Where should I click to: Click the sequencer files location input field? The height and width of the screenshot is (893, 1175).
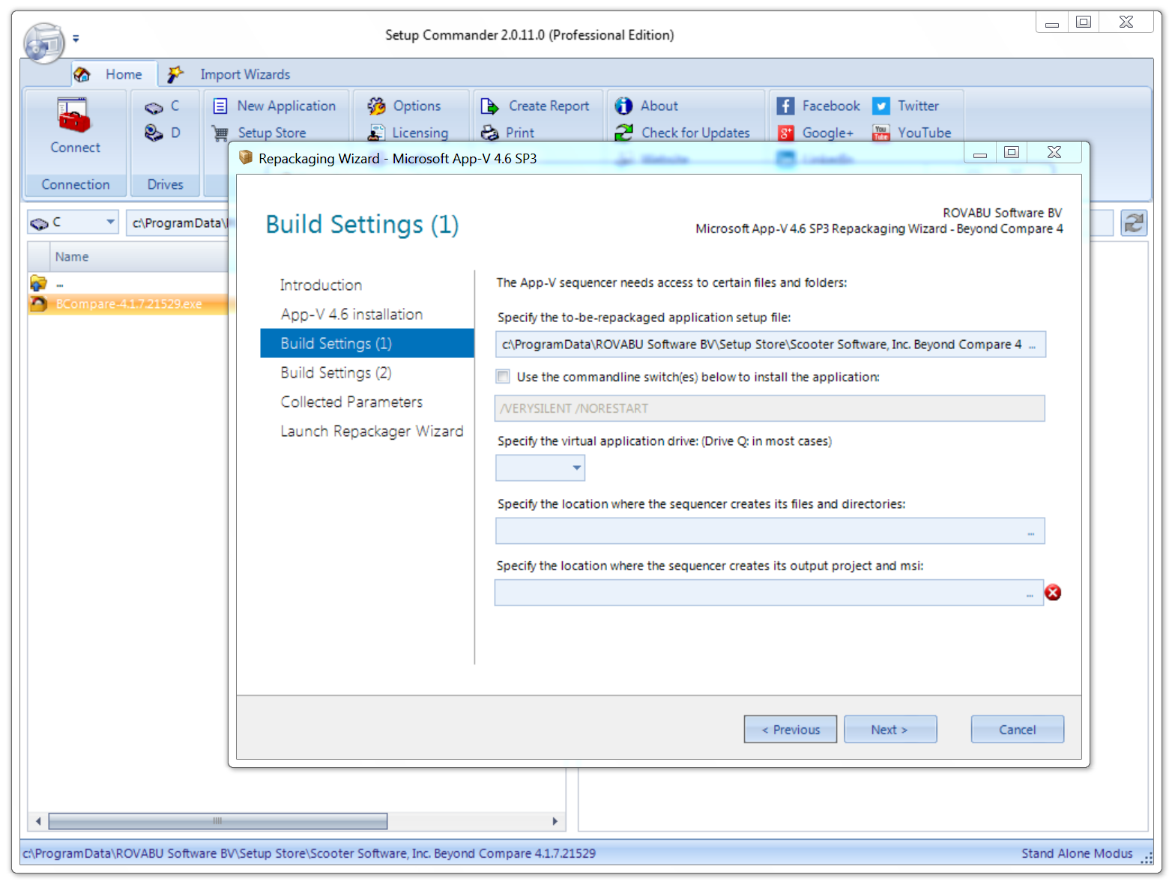(x=770, y=532)
